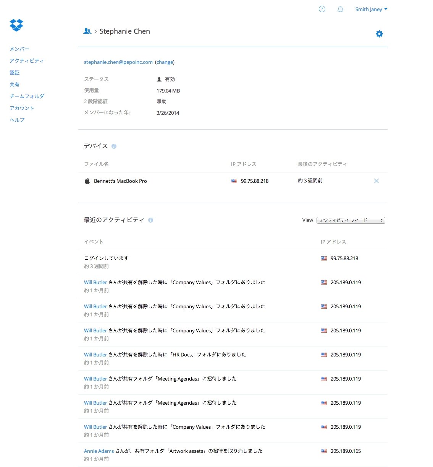Click the 無効 two-step verification value
433x467 pixels.
162,101
